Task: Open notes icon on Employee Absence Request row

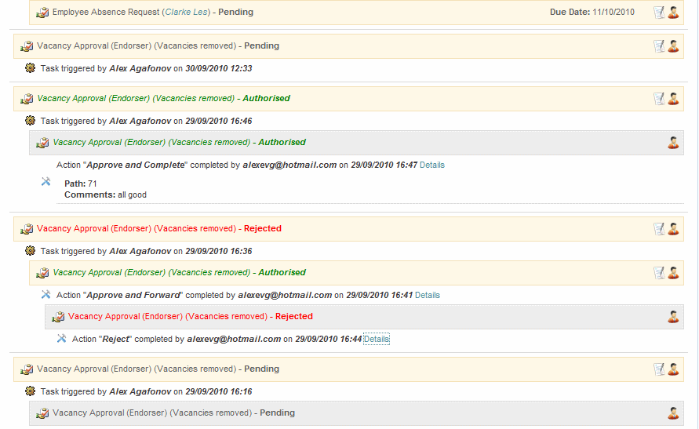Action: tap(659, 13)
